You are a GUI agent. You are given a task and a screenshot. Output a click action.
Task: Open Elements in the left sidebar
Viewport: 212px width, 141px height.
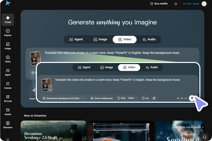(x=8, y=125)
